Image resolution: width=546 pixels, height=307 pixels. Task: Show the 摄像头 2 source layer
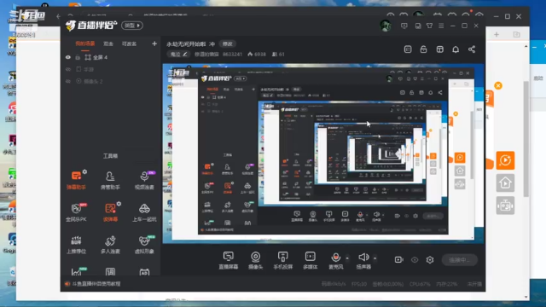[68, 81]
